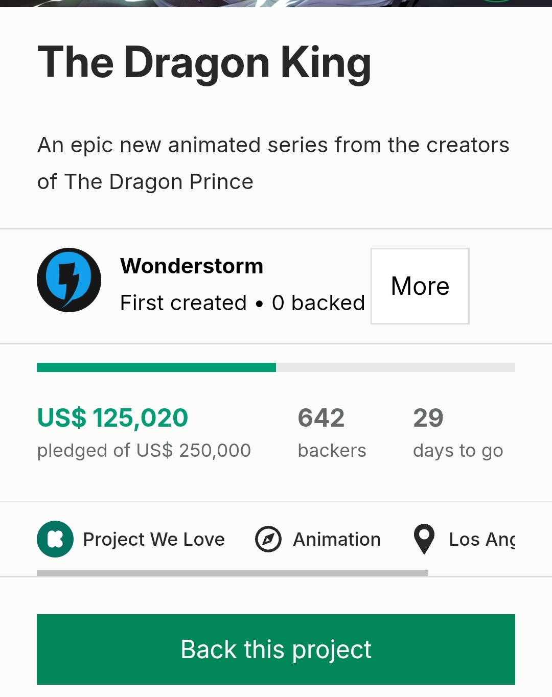Select the Animation category link
The height and width of the screenshot is (697, 552).
pyautogui.click(x=337, y=540)
